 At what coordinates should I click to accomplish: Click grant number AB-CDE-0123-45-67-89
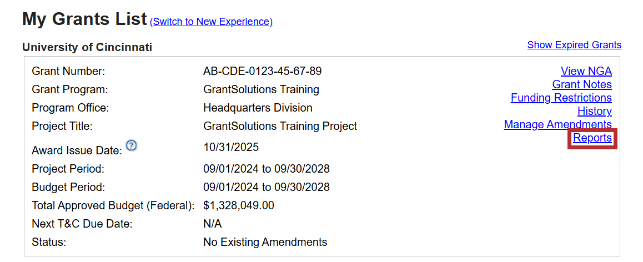[x=262, y=71]
